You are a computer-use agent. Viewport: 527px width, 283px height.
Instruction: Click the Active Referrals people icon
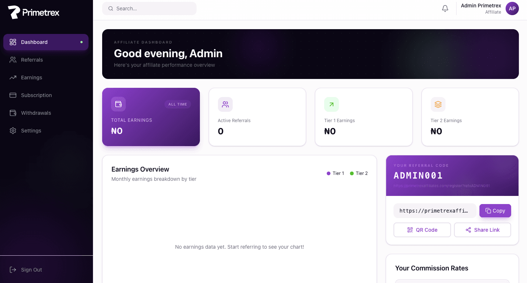[x=225, y=104]
